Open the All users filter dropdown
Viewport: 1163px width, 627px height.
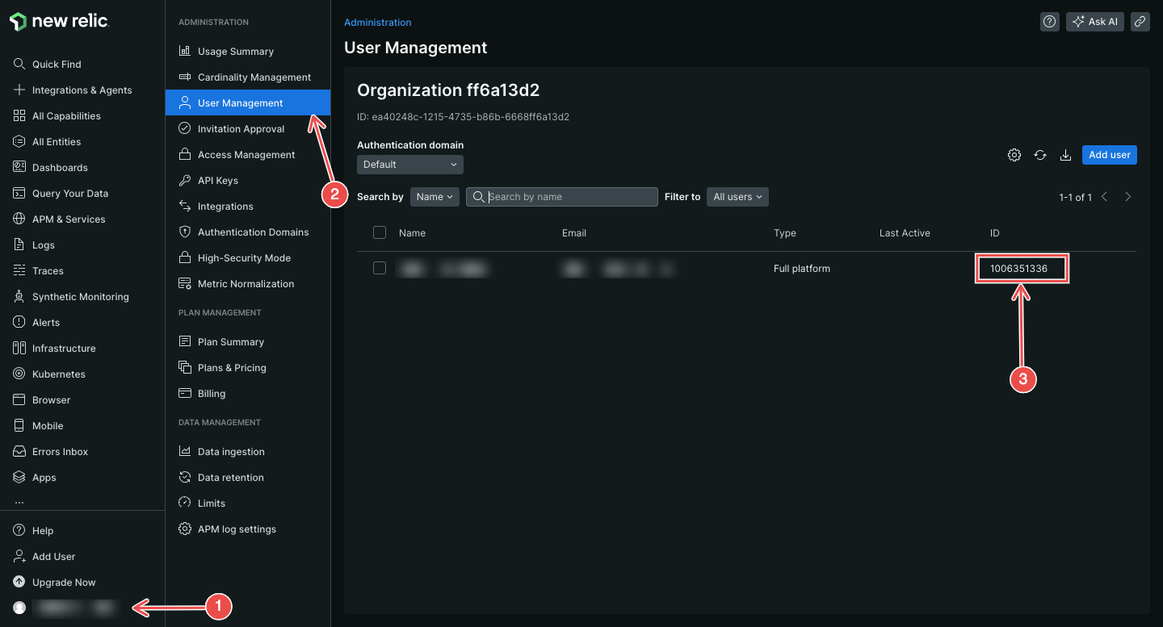[737, 196]
